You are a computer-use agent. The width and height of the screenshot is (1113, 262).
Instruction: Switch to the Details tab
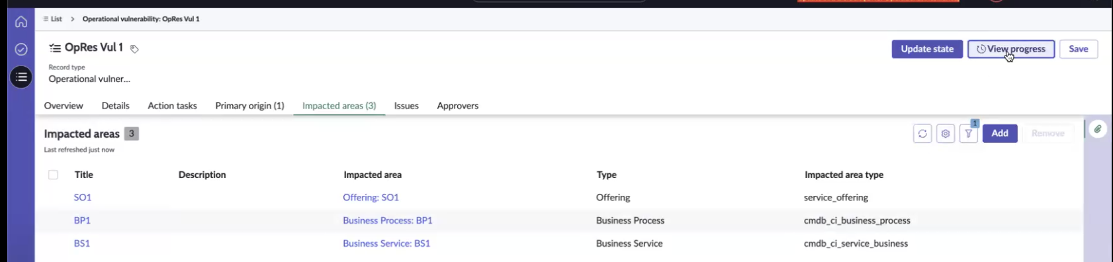tap(115, 106)
